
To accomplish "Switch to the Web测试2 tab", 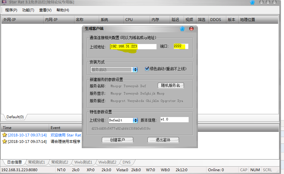I will tap(107, 162).
